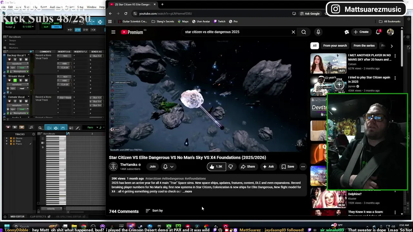Screen dimensions: 413x232
Task: Clear the YouTube search box text
Action: click(x=293, y=32)
